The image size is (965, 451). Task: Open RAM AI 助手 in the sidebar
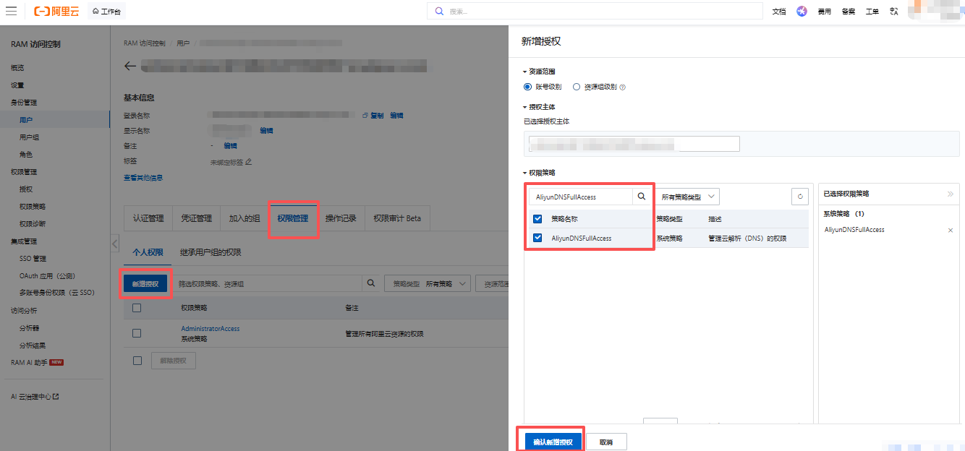point(30,362)
